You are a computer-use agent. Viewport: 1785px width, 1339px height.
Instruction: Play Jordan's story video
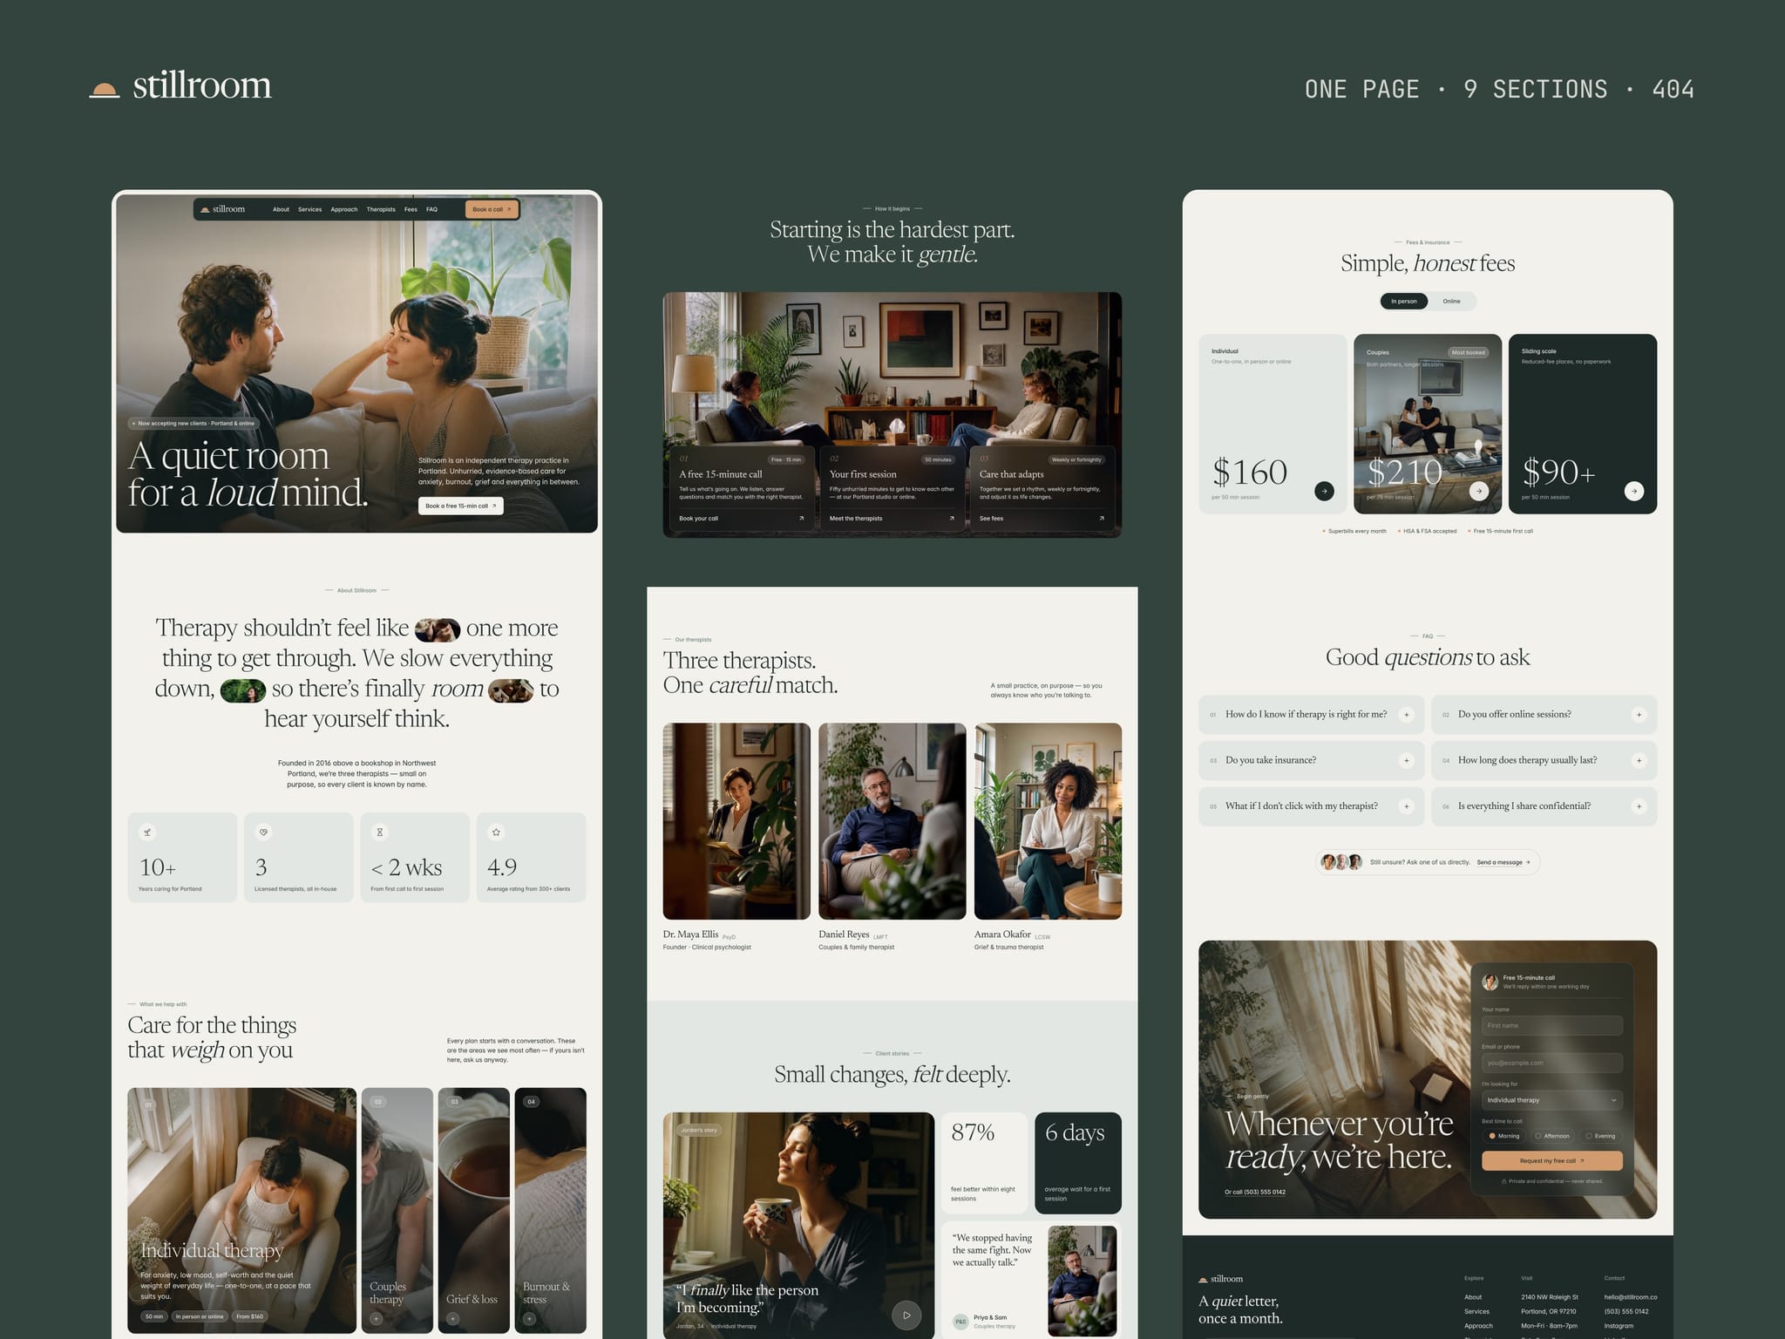pyautogui.click(x=906, y=1315)
